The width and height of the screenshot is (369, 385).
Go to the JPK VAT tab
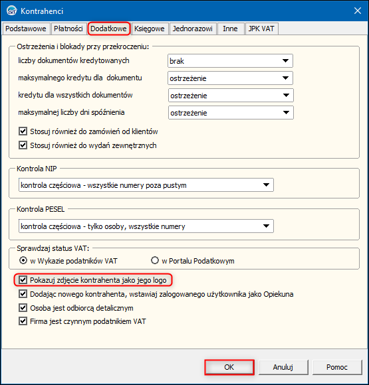tap(261, 29)
